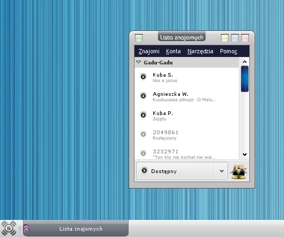The height and width of the screenshot is (237, 284).
Task: Click status icon next to Kuba S.
Action: 143,77
